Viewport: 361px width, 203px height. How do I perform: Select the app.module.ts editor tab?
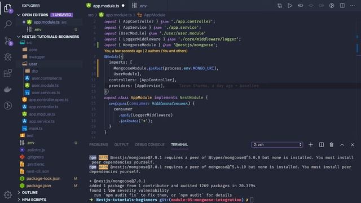coord(105,6)
